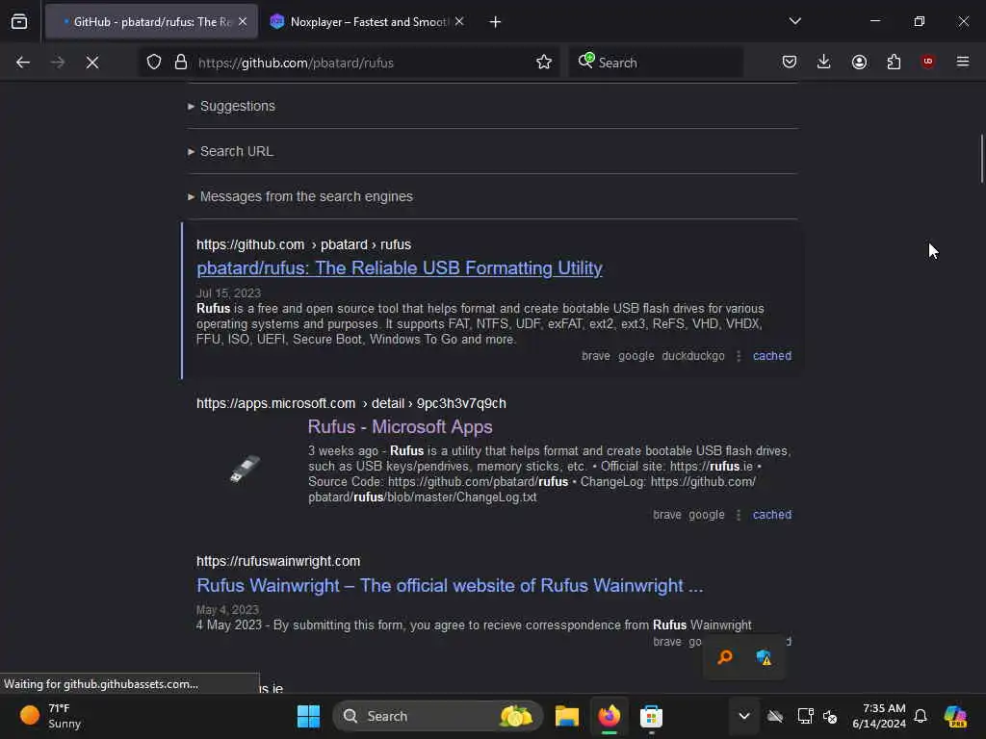Save page to Pocket

pyautogui.click(x=790, y=62)
